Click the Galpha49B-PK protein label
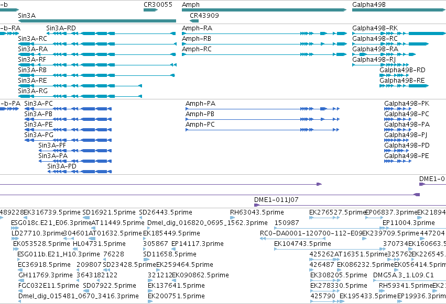 (x=407, y=104)
